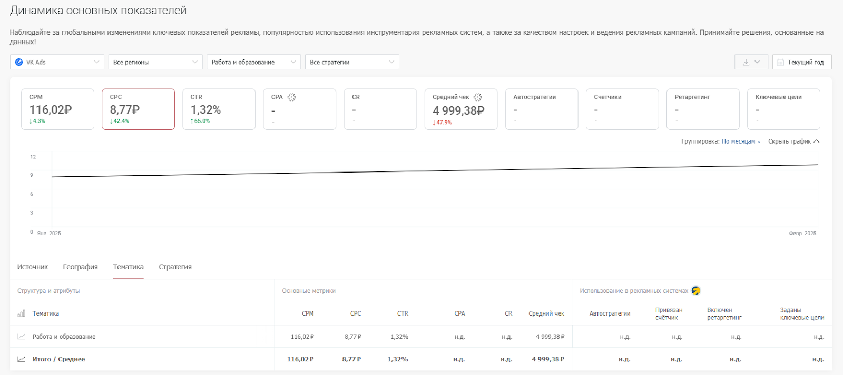Screen dimensions: 843x375
Task: Sort table by Средний чек column header
Action: (x=546, y=313)
